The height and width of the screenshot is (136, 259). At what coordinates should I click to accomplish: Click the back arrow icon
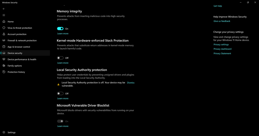point(4,9)
